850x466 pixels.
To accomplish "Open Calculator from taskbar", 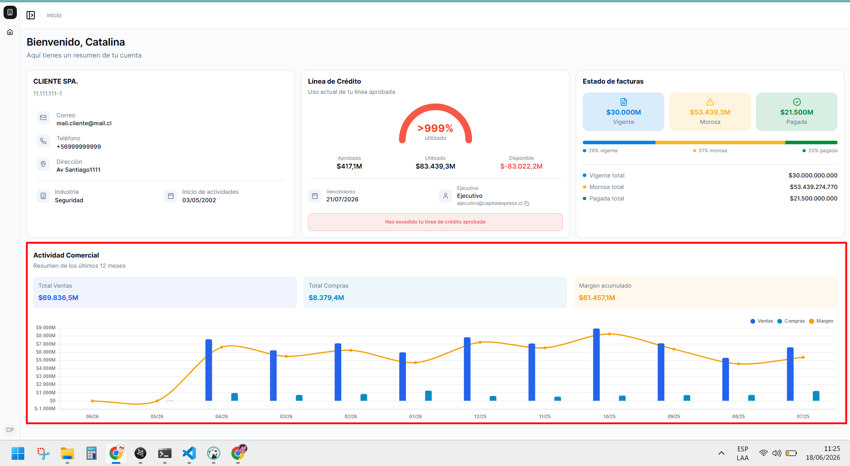I will 91,453.
